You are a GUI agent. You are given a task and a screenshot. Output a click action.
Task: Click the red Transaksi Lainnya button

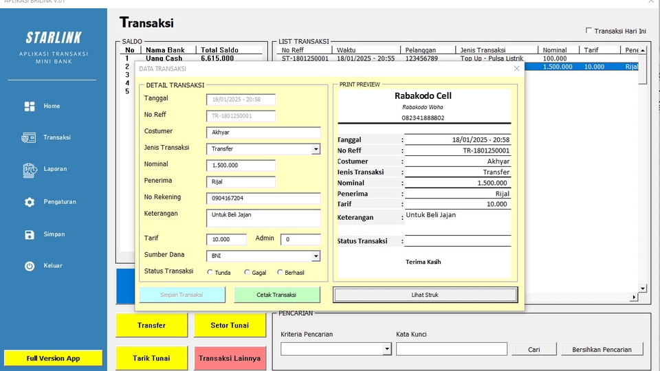click(230, 358)
